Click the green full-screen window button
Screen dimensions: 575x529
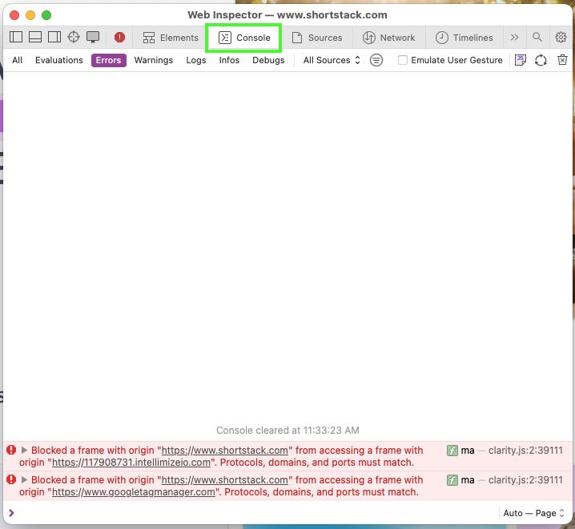click(46, 15)
